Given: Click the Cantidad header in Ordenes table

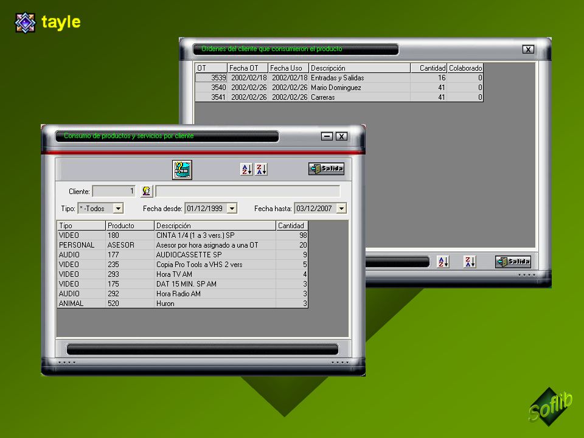Looking at the screenshot, I should [x=429, y=68].
